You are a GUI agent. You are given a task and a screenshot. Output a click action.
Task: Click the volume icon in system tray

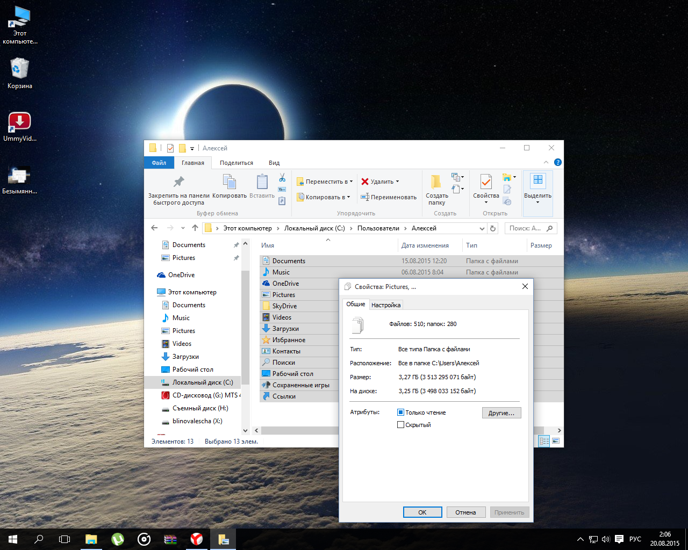click(606, 539)
